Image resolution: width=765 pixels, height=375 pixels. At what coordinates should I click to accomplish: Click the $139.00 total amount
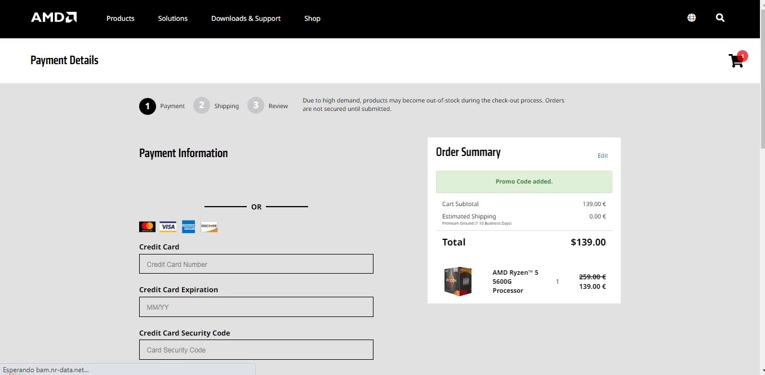pos(588,242)
